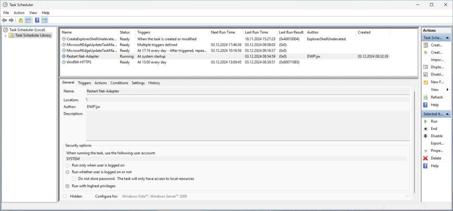Open the View menu in menu bar
Viewport: 453px width, 211px height.
point(33,13)
